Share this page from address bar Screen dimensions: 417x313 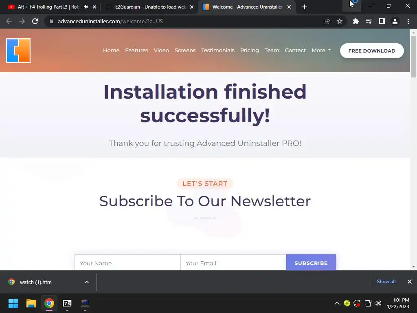pos(327,21)
